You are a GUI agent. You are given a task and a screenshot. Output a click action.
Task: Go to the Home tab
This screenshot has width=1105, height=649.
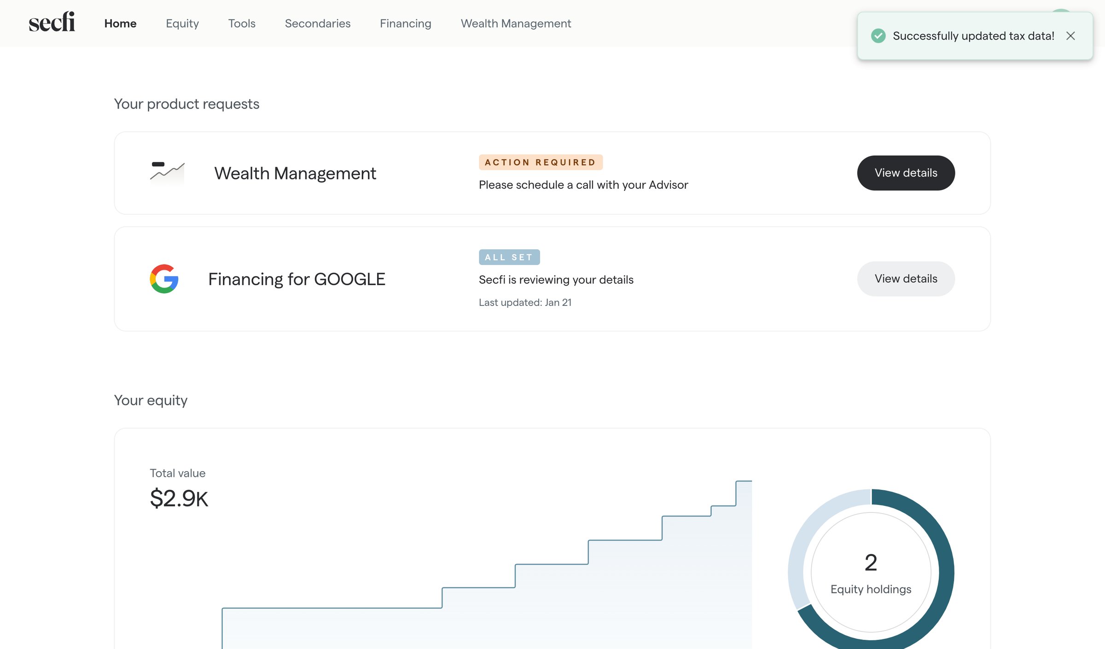[120, 23]
